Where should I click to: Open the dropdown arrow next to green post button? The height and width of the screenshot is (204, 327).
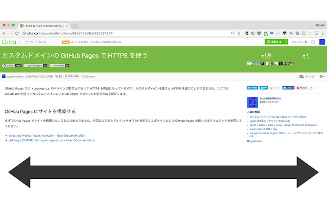click(286, 42)
